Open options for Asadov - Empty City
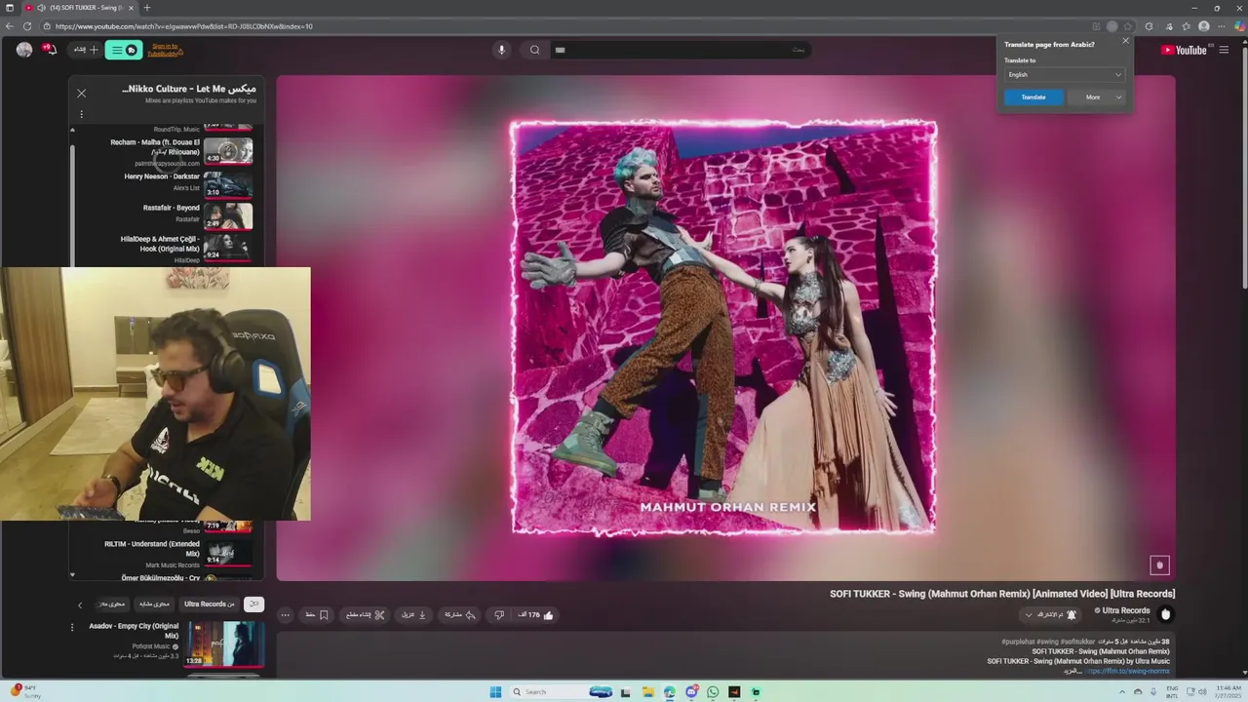The image size is (1248, 702). coord(71,628)
